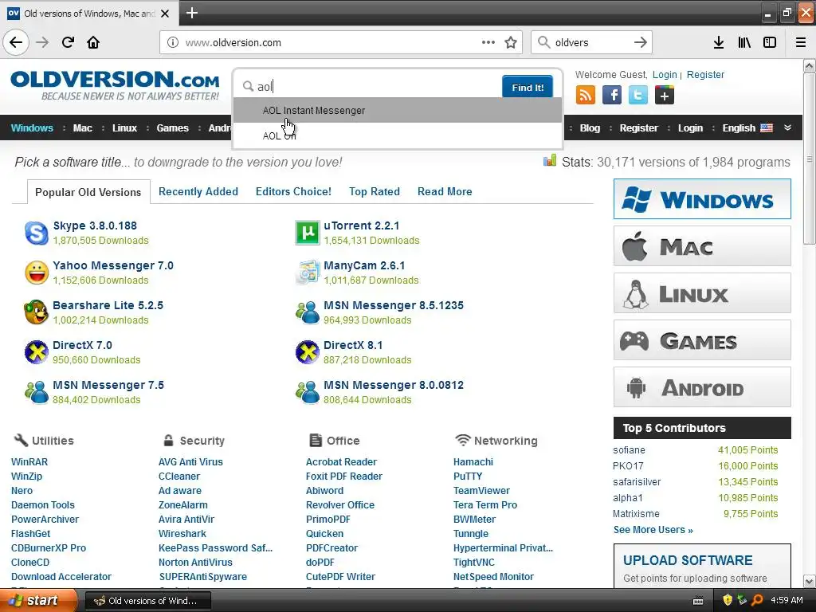Click the Find It! button

pyautogui.click(x=528, y=87)
